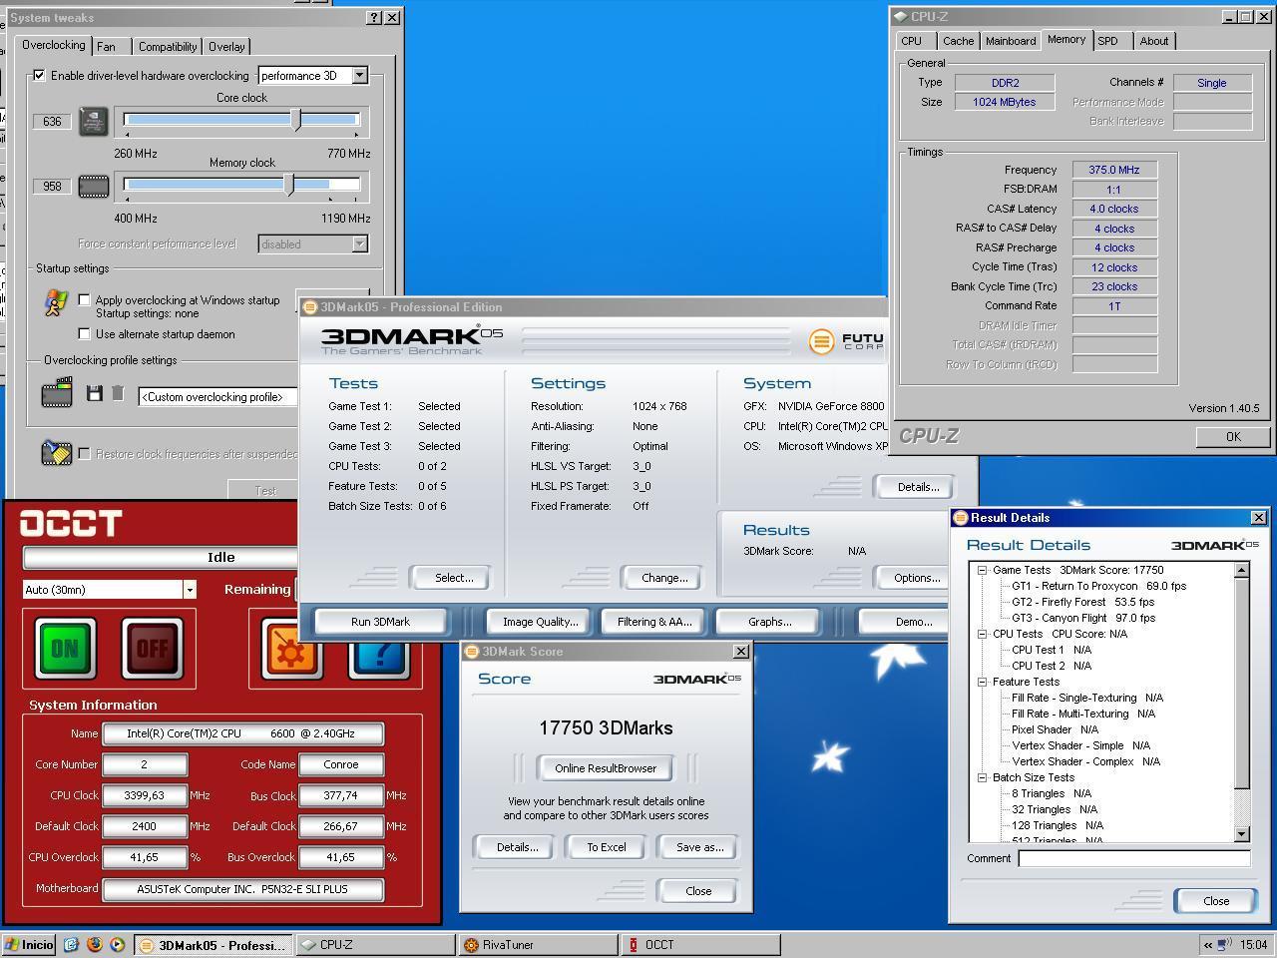
Task: Click the GPU core chip icon in System tweaks
Action: point(94,122)
